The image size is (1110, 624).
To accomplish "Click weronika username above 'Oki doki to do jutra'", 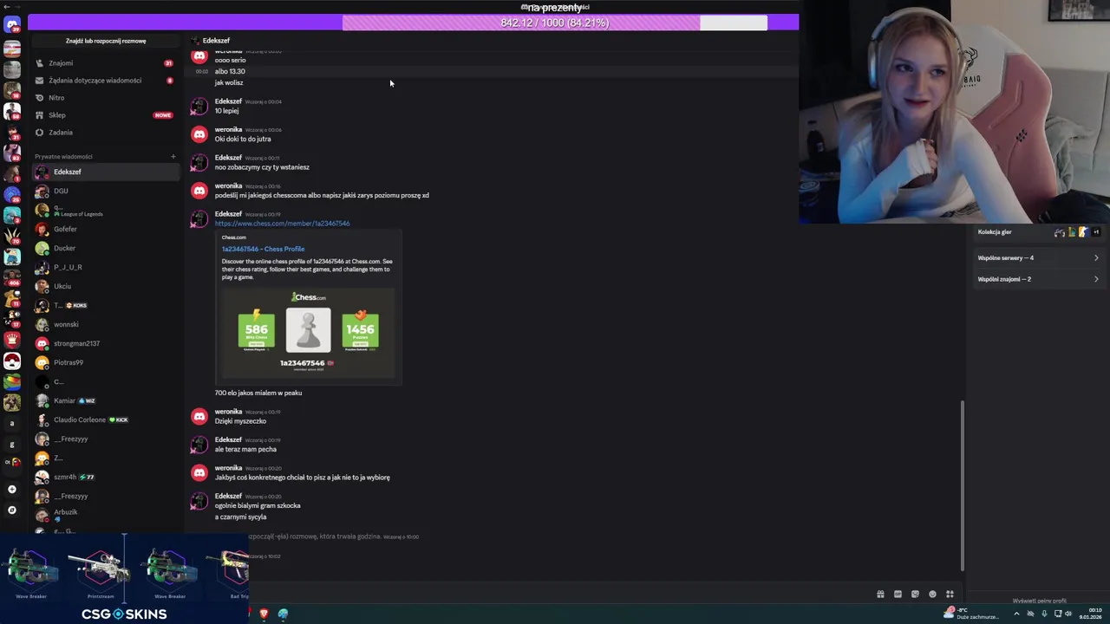I will click(x=228, y=129).
